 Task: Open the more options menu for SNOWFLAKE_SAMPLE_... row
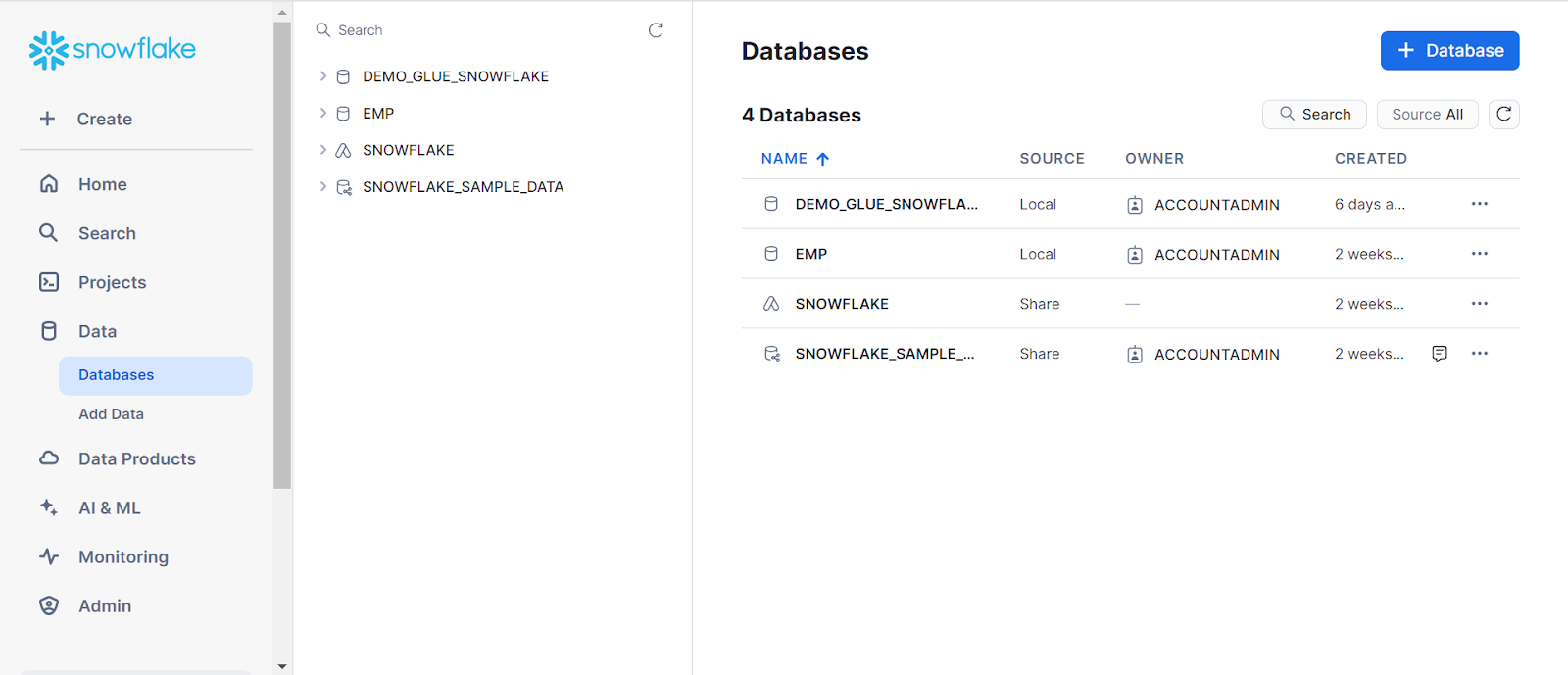(1480, 354)
